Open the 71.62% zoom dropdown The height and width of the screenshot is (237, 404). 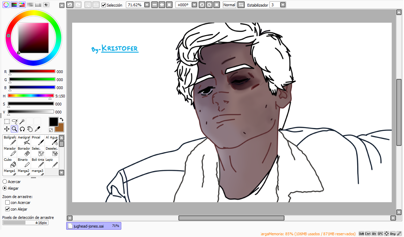[147, 5]
